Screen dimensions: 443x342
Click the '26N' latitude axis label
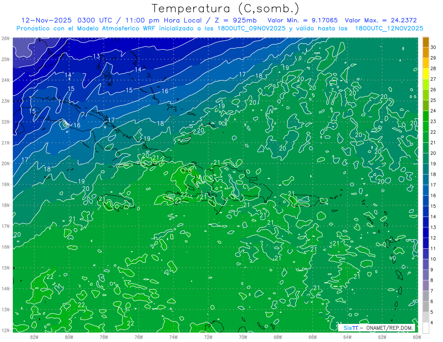(6, 38)
